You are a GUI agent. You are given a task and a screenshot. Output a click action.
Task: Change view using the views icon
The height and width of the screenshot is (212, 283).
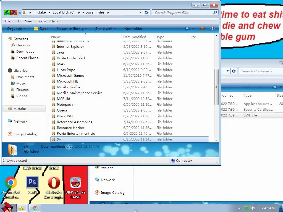tap(188, 28)
